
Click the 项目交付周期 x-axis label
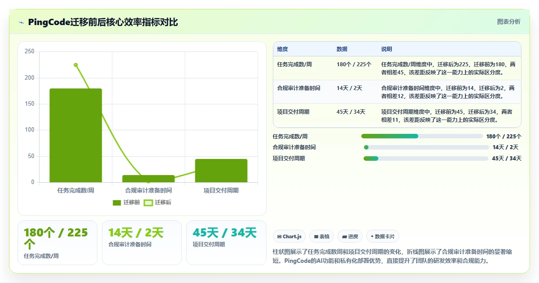click(221, 190)
